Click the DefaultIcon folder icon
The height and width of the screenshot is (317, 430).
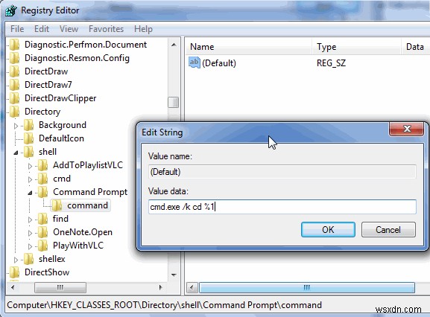click(x=29, y=138)
